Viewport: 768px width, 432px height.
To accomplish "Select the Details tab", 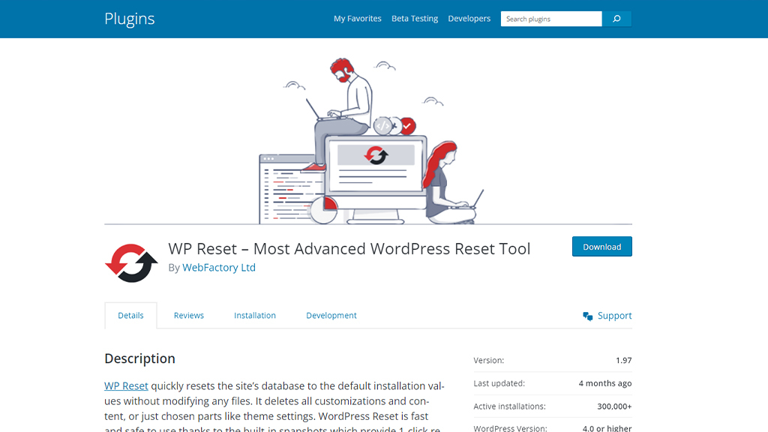I will (x=130, y=315).
